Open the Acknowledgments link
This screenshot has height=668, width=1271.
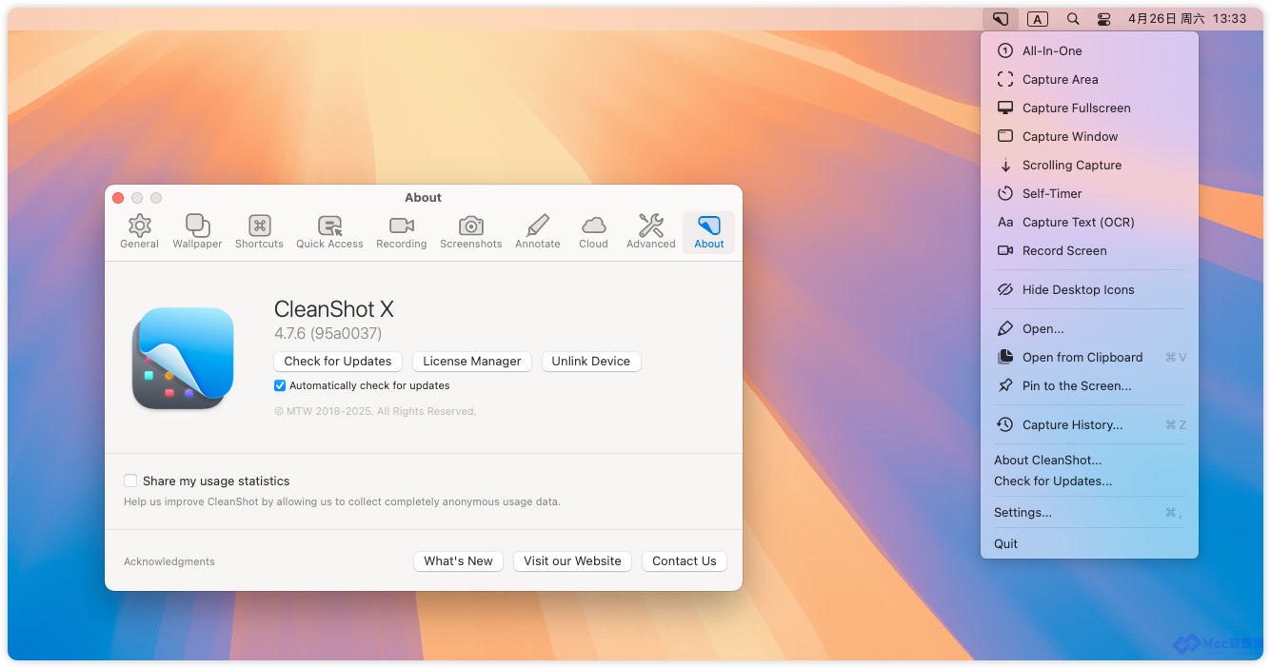(x=169, y=561)
